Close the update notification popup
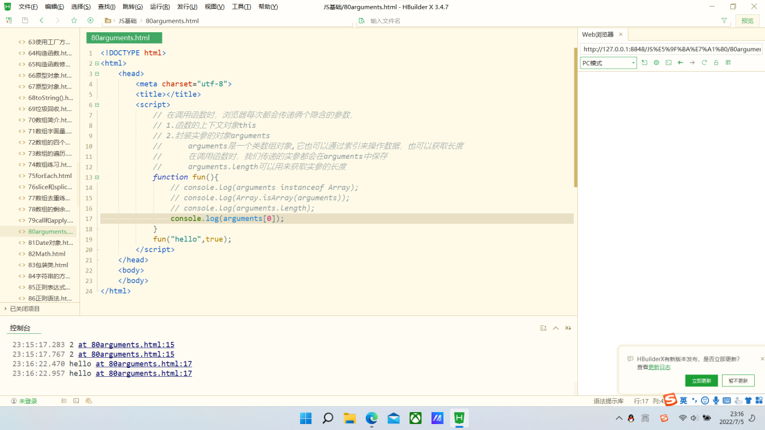 tap(762, 359)
